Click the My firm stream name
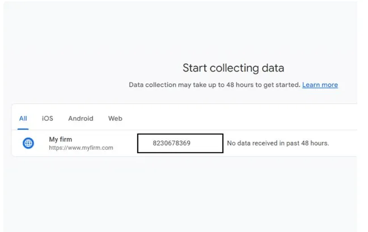Screen dimensions: 368x232 (61, 139)
